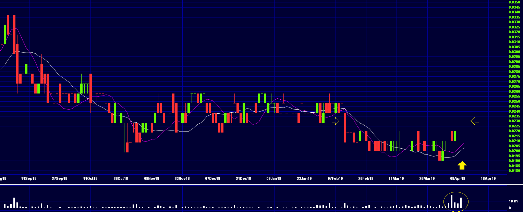This screenshot has height=212, width=523.
Task: Click the 0.0350 price axis value
Action: tap(515, 2)
